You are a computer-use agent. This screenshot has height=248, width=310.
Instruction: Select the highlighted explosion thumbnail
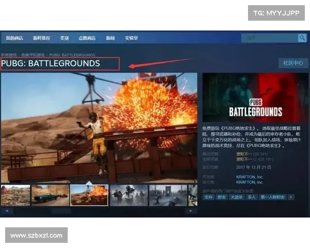89,195
